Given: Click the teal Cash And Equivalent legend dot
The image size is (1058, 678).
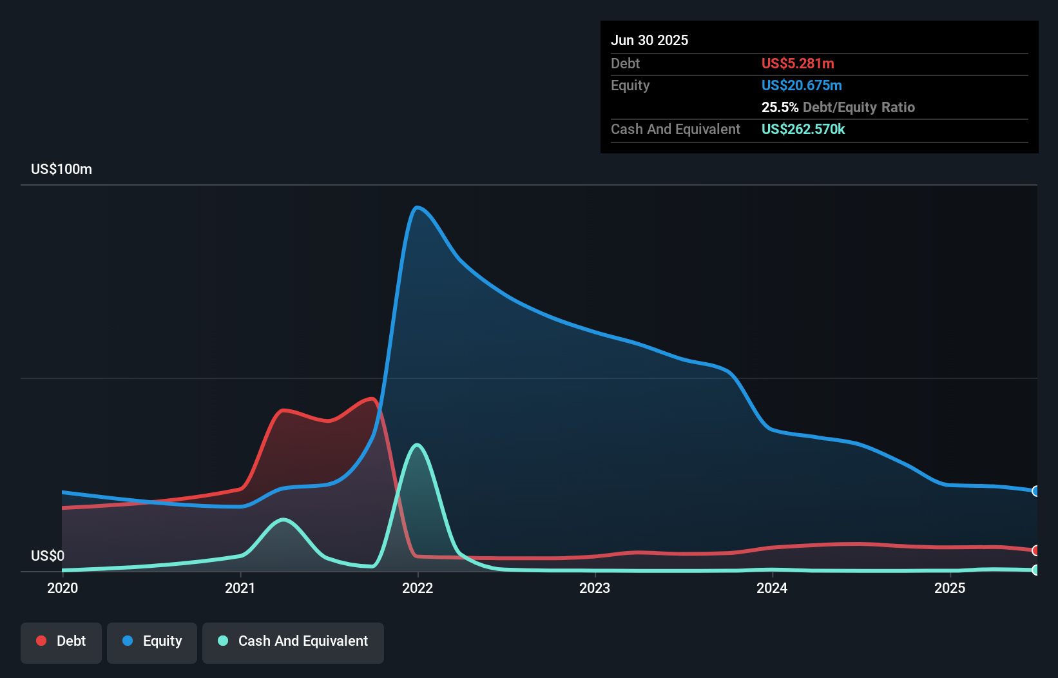Looking at the screenshot, I should click(x=222, y=641).
